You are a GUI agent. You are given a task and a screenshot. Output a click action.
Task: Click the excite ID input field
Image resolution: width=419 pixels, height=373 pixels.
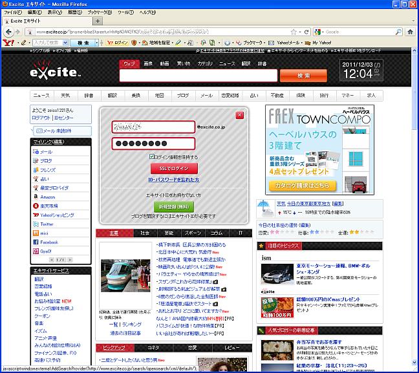153,127
